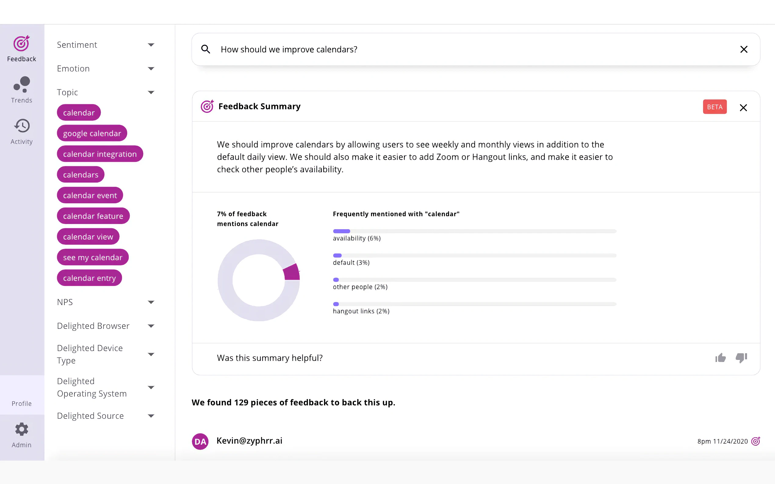775x484 pixels.
Task: Expand the NPS filter dropdown
Action: tap(151, 302)
